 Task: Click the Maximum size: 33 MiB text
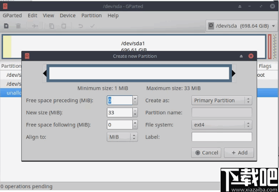[173, 88]
